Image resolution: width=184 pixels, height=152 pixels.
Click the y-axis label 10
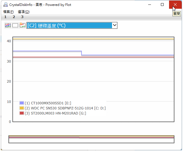(9, 102)
